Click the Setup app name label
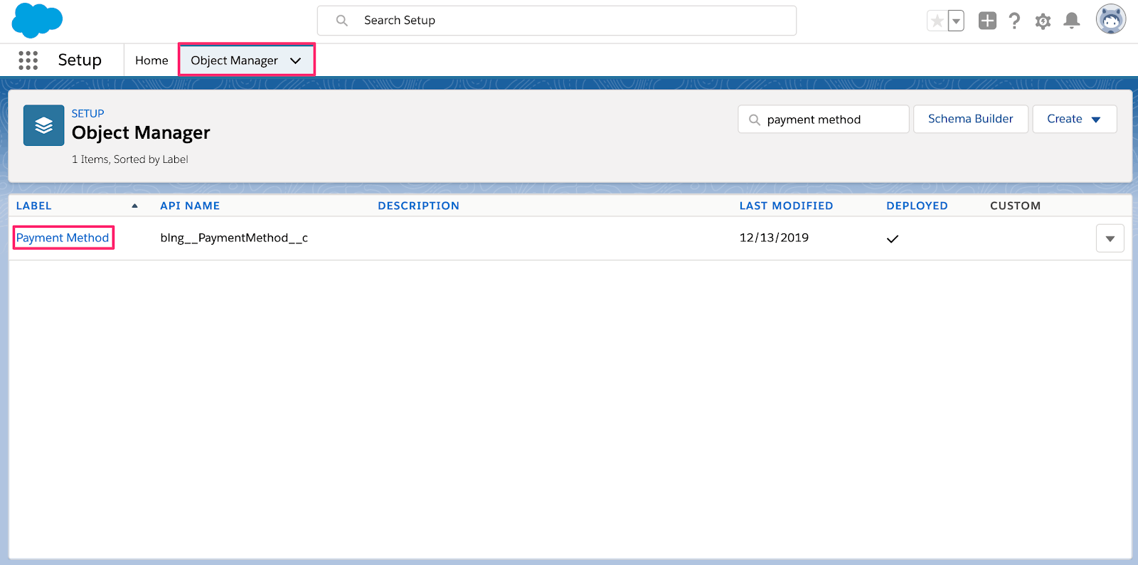 [80, 60]
